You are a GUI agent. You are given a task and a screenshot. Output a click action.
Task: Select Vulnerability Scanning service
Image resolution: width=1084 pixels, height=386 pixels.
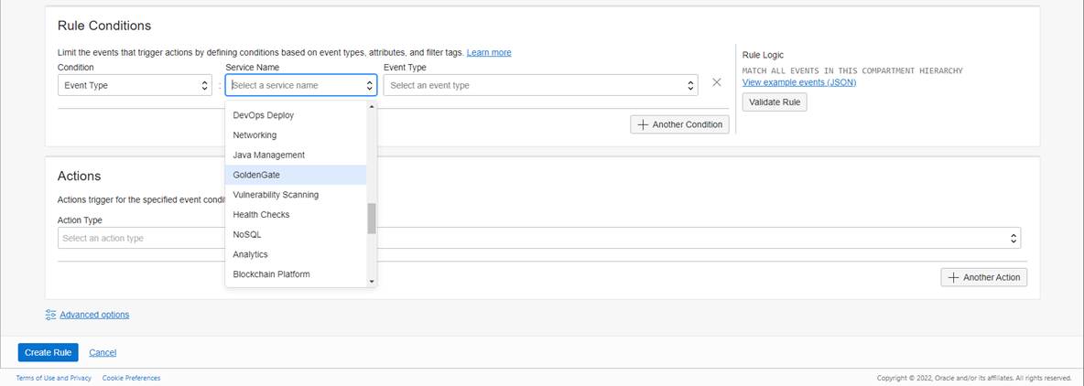tap(276, 195)
